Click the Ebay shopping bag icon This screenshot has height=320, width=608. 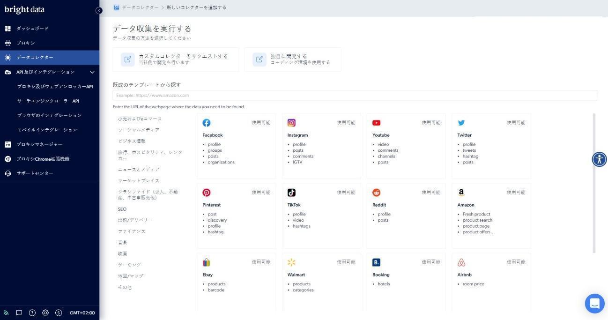point(207,262)
